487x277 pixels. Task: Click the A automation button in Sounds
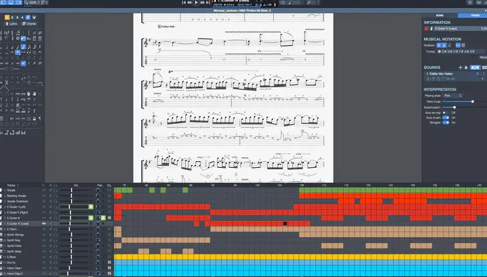point(466,67)
